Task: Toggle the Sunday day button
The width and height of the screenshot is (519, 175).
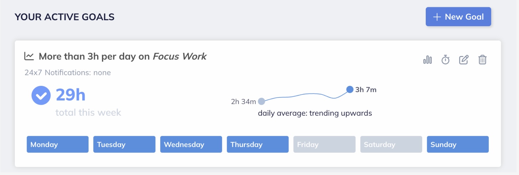Action: tap(458, 144)
